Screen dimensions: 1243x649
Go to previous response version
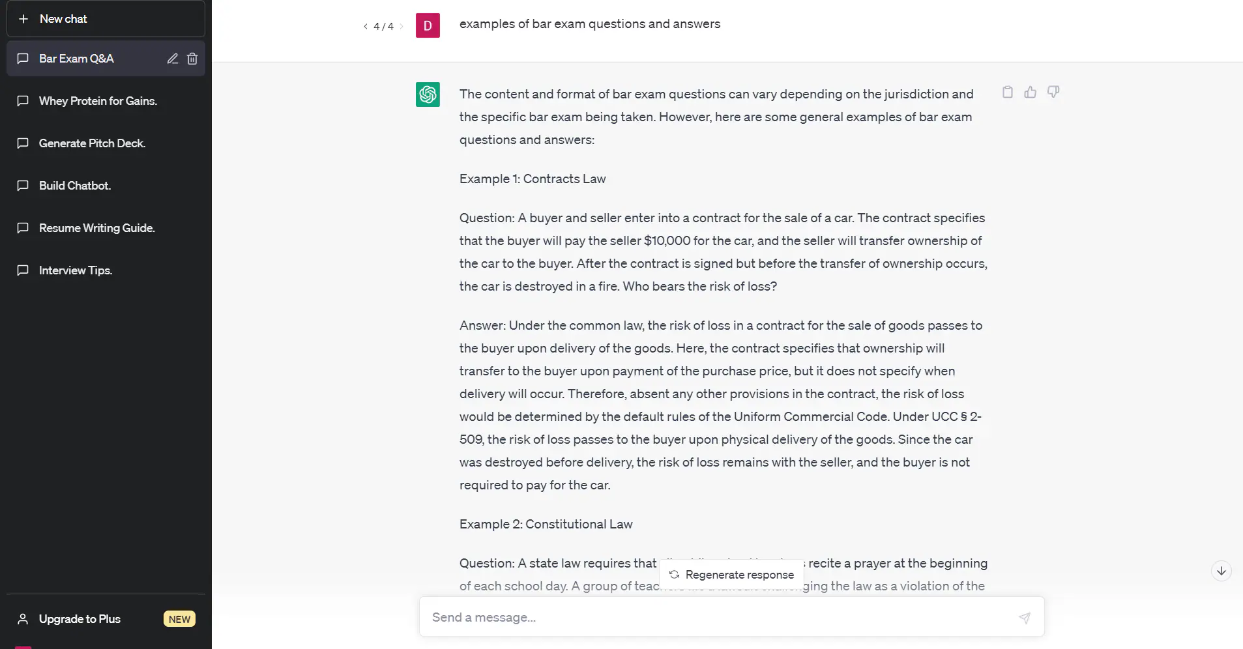click(366, 27)
